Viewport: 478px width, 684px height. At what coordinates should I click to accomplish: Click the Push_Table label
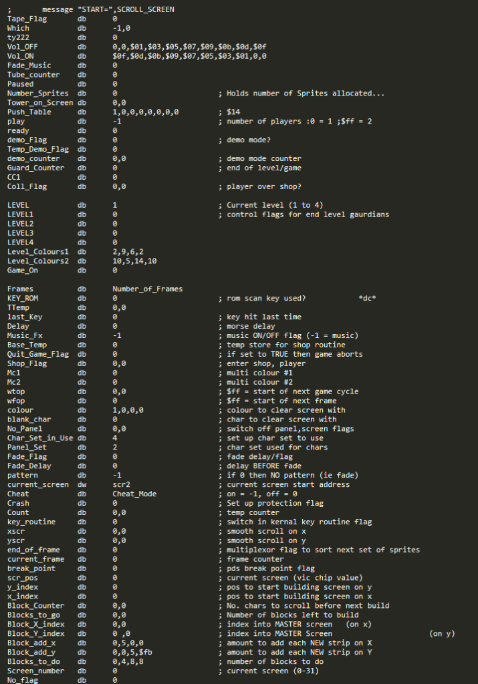tap(29, 112)
